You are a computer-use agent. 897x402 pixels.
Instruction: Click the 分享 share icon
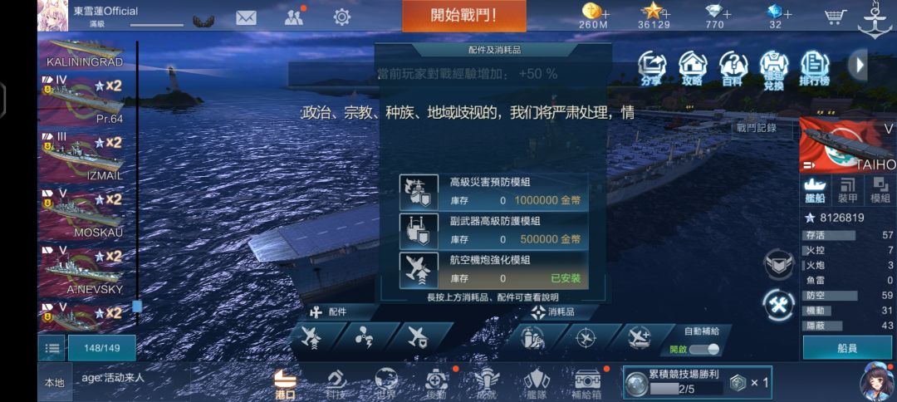point(652,69)
